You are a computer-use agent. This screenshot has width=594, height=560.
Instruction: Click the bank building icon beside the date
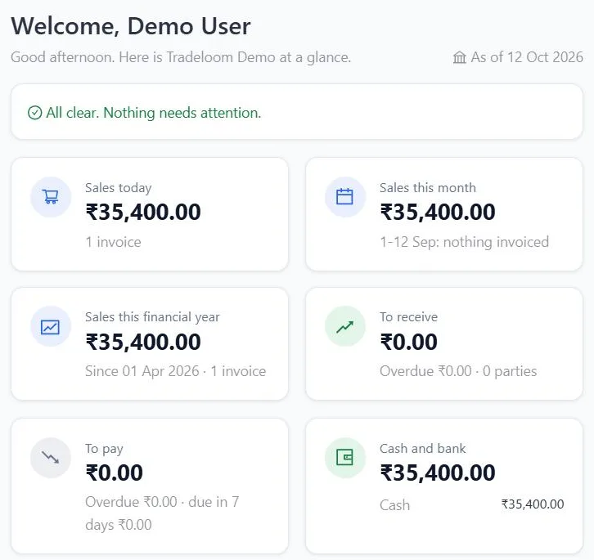pyautogui.click(x=460, y=57)
